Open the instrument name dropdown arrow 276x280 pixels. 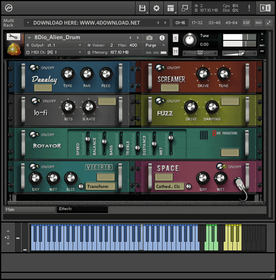coord(29,38)
